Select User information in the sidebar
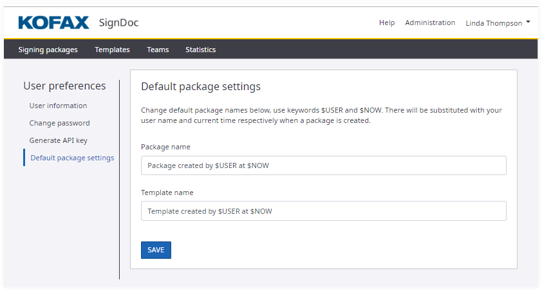Screen dimensions: 542x291 coord(58,106)
